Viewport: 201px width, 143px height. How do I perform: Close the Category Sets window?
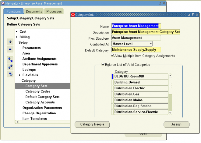click(x=197, y=15)
